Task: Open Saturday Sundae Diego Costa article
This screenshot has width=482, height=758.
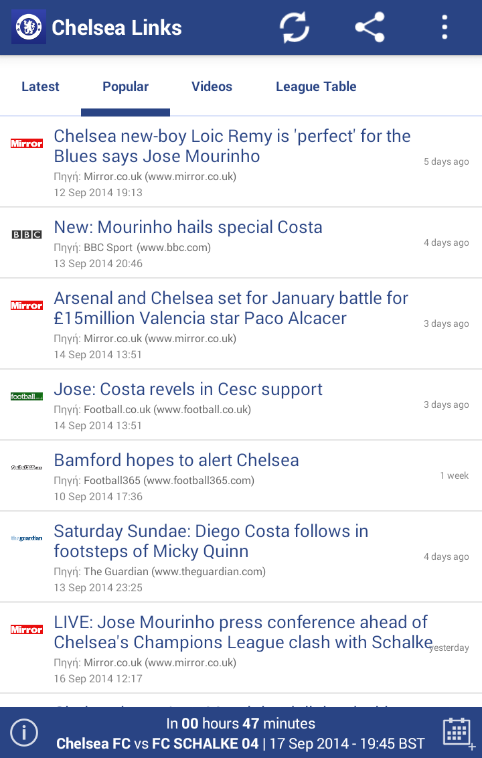Action: click(241, 557)
